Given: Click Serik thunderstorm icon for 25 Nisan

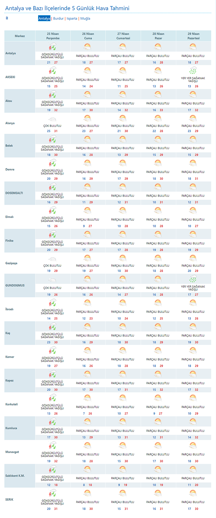Looking at the screenshot, I should pyautogui.click(x=53, y=492).
